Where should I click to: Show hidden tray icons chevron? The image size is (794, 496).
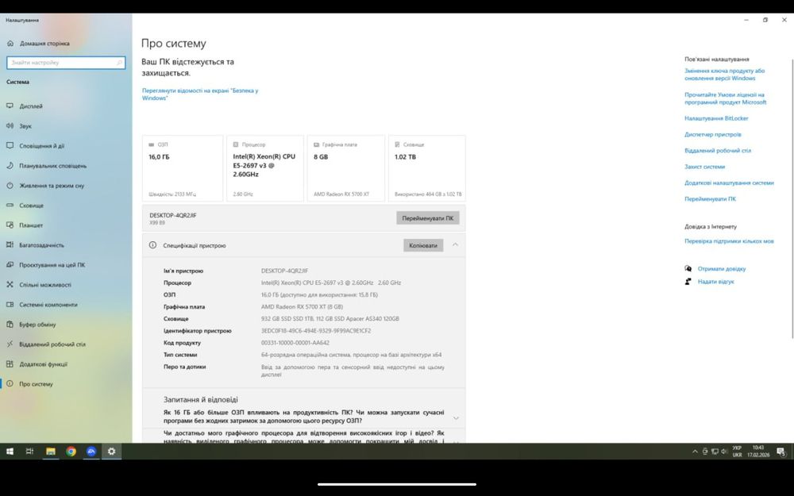point(695,452)
